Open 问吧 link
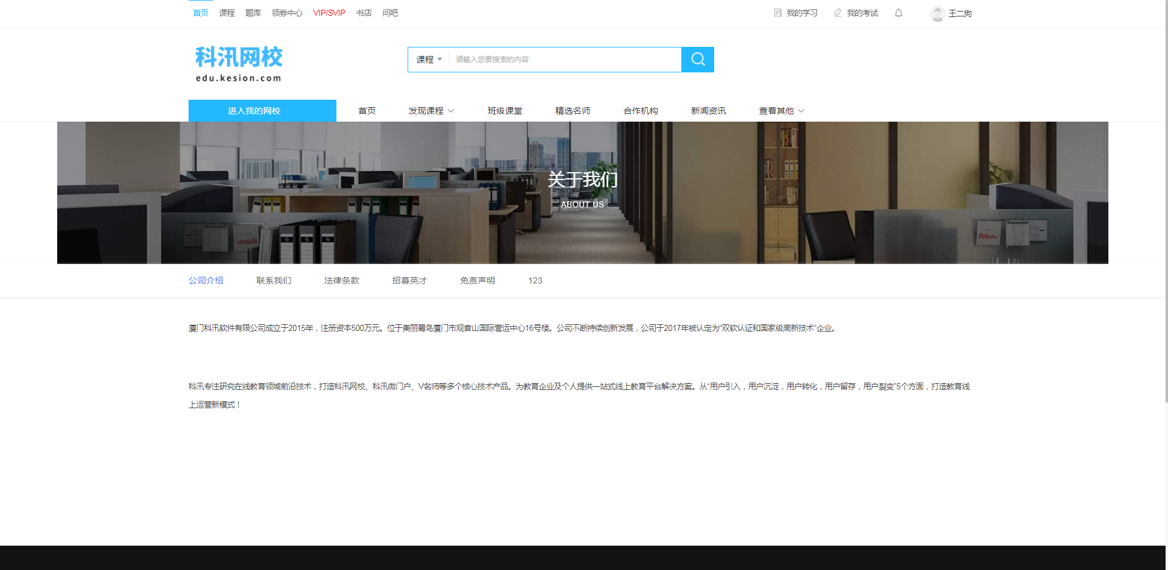The image size is (1168, 570). [x=390, y=13]
